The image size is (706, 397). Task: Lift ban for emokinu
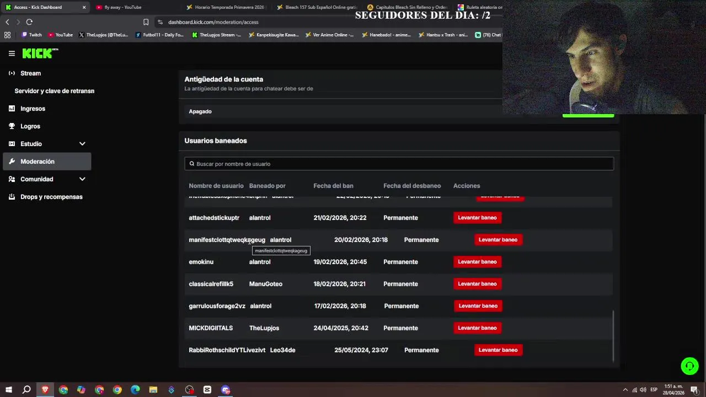(x=477, y=262)
